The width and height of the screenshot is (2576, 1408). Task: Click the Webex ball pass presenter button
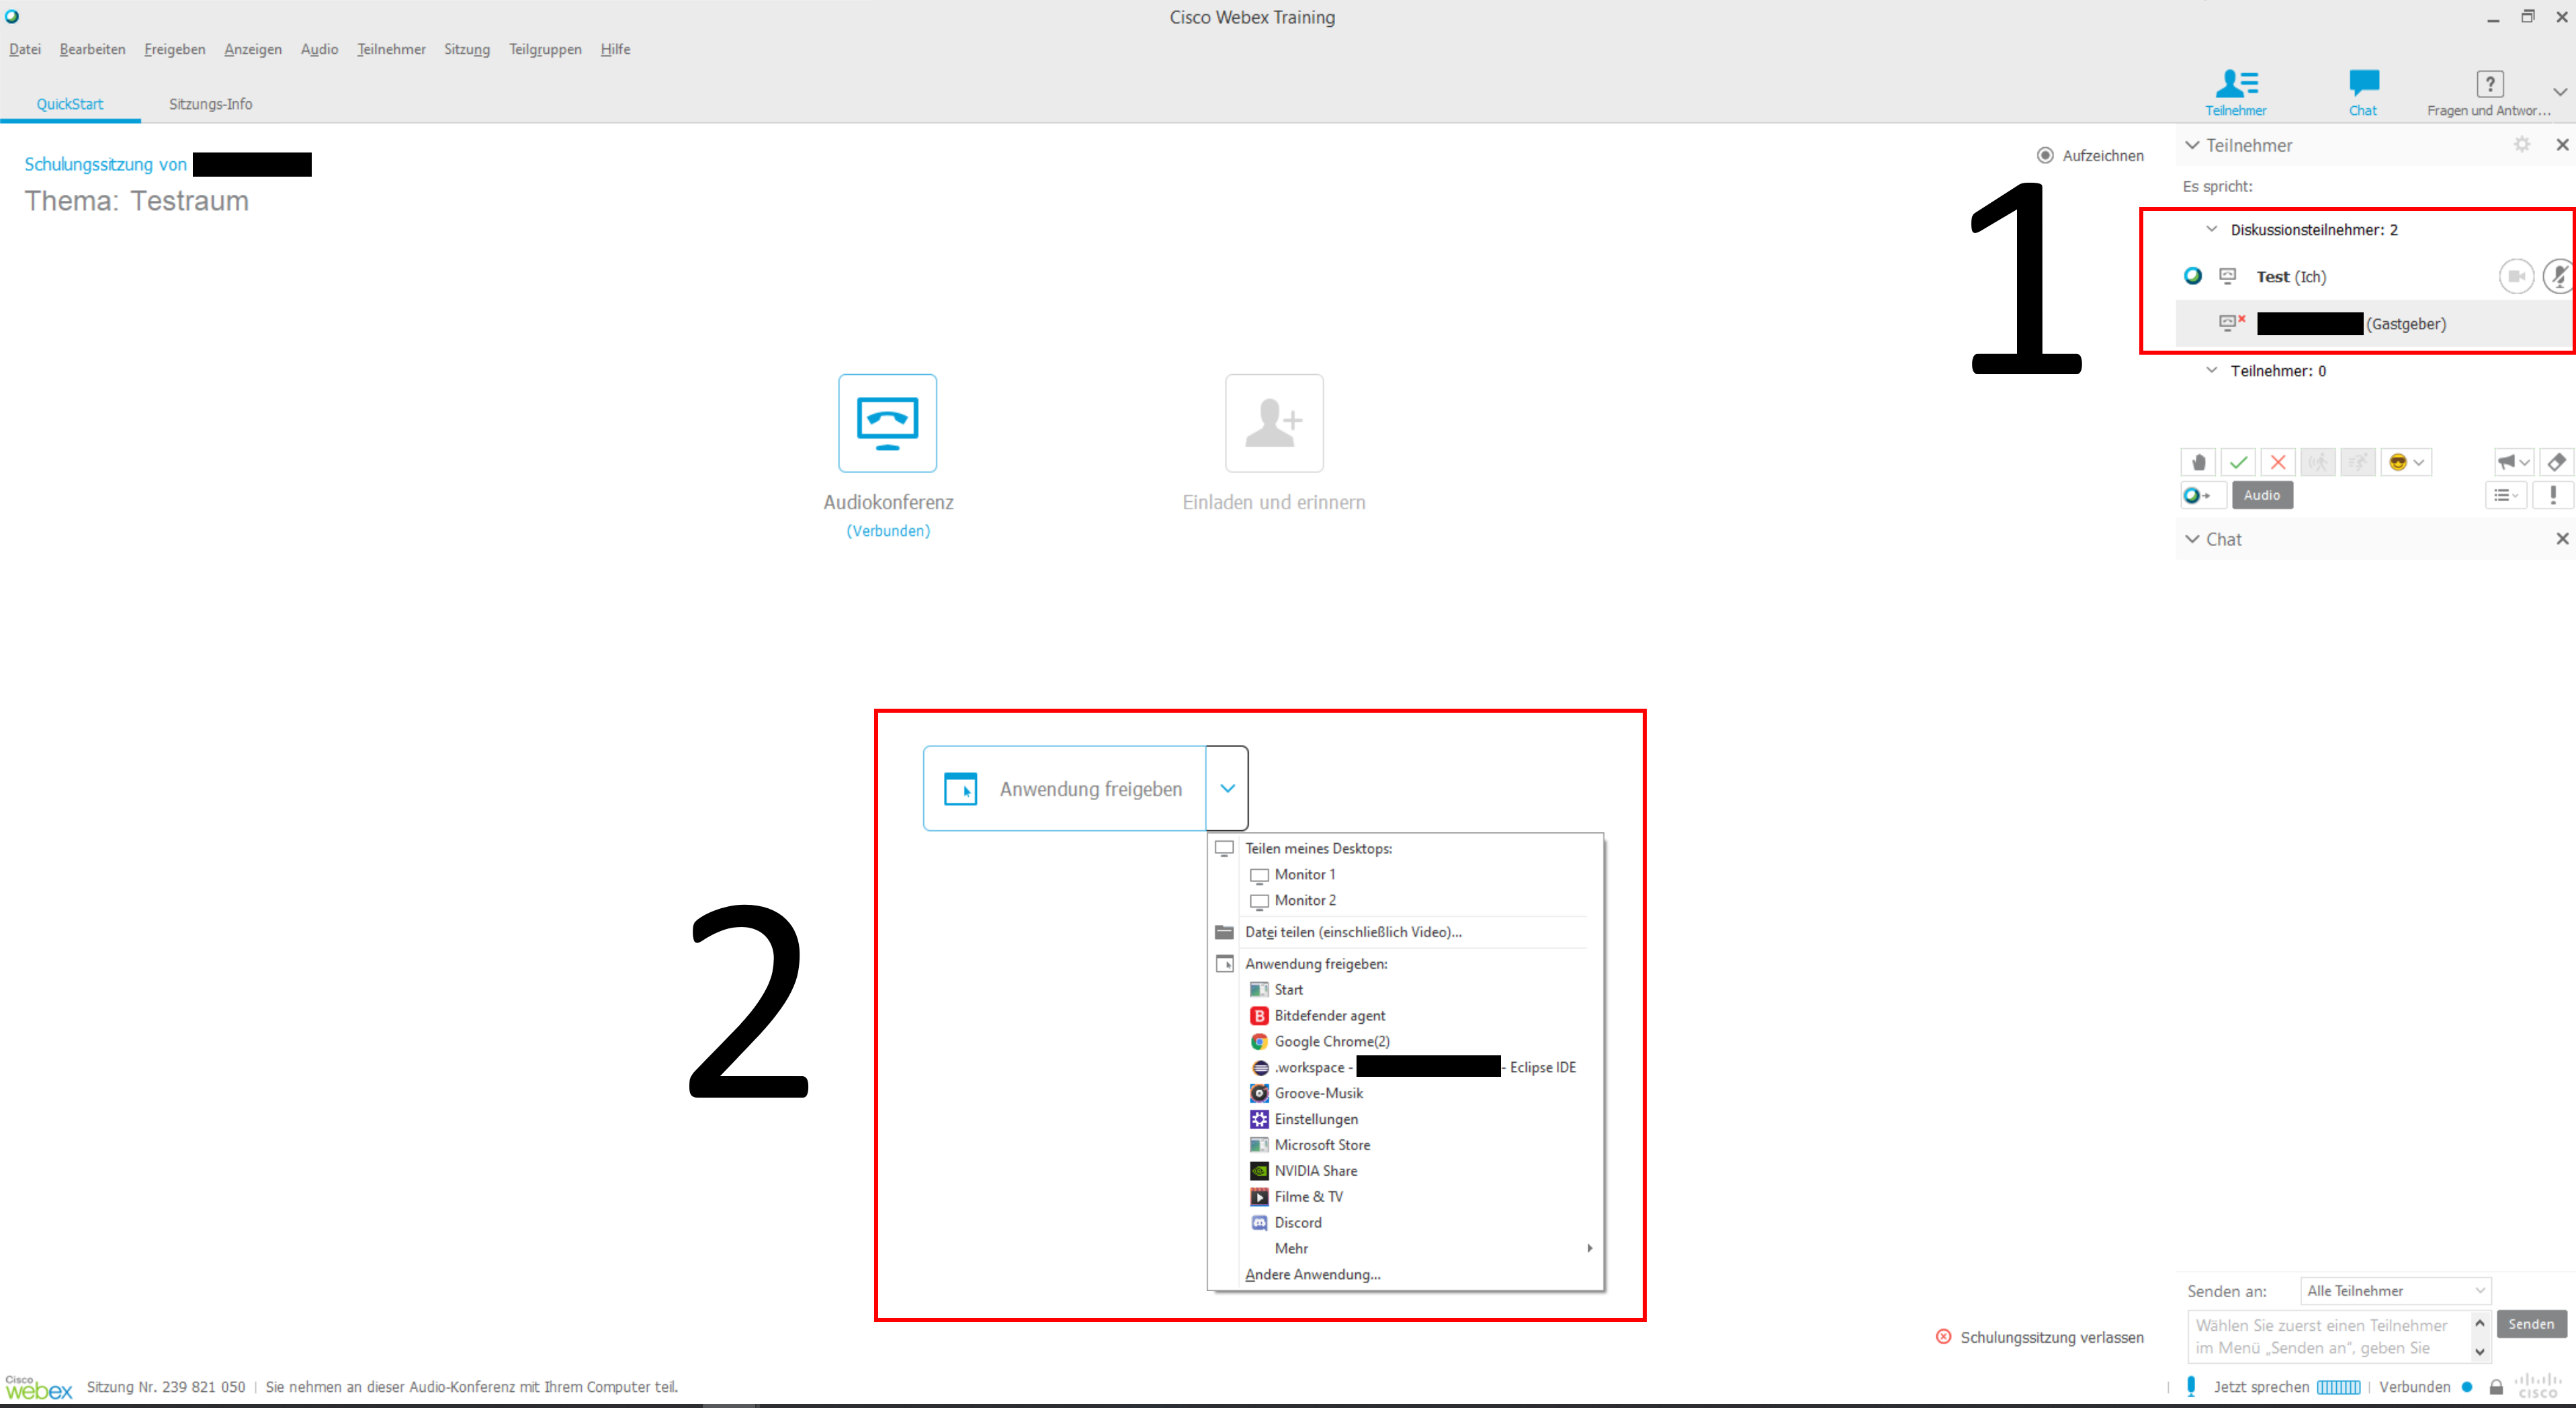pos(2203,495)
